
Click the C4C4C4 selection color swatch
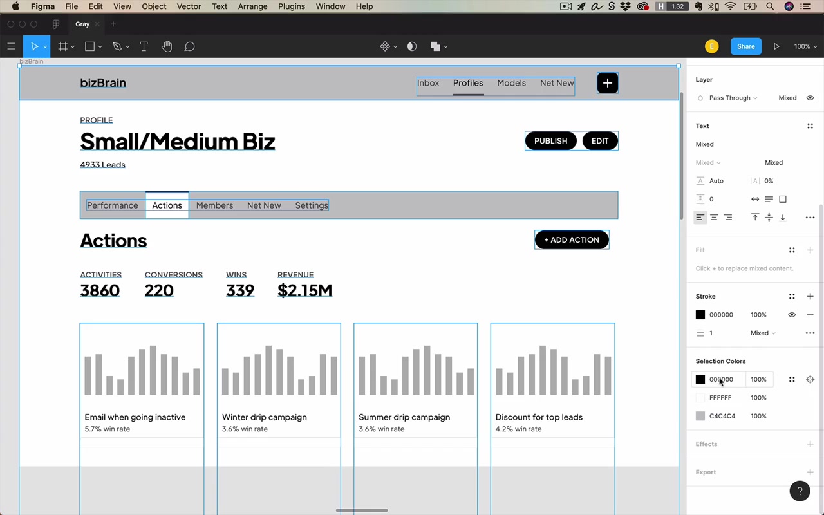pos(700,417)
